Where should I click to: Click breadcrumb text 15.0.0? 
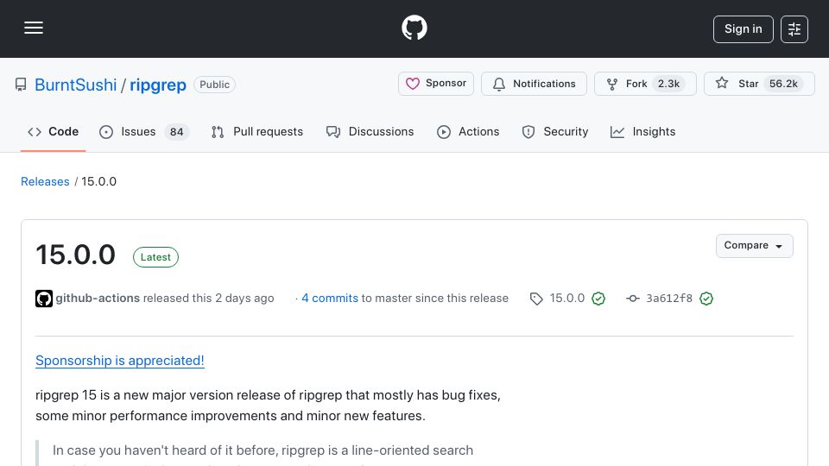pos(98,182)
